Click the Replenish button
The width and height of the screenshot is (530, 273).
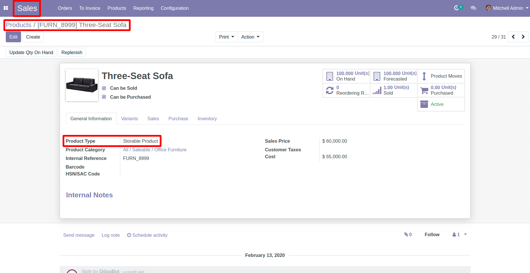click(x=72, y=52)
